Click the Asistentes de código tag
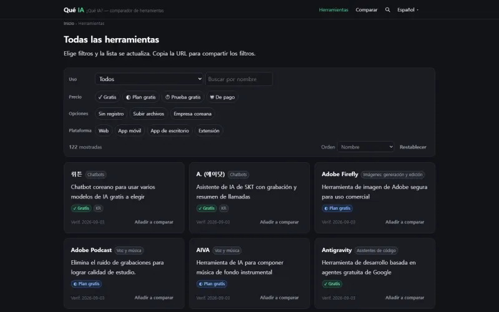The width and height of the screenshot is (499, 312). click(376, 250)
